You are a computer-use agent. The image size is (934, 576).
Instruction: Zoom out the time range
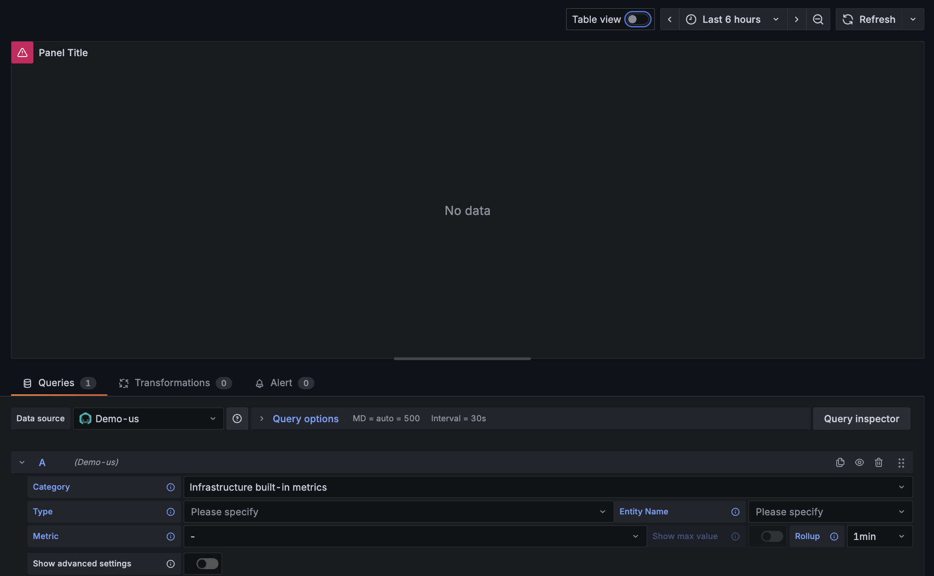coord(818,19)
